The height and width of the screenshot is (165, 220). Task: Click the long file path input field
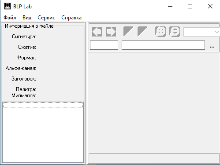[x=163, y=45]
